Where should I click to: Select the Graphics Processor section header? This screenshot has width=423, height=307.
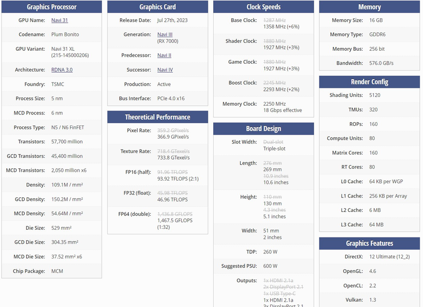click(52, 7)
